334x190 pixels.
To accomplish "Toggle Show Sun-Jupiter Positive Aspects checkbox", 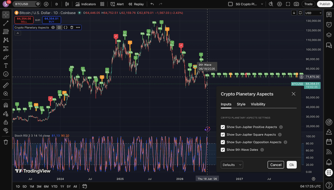I will [x=223, y=127].
